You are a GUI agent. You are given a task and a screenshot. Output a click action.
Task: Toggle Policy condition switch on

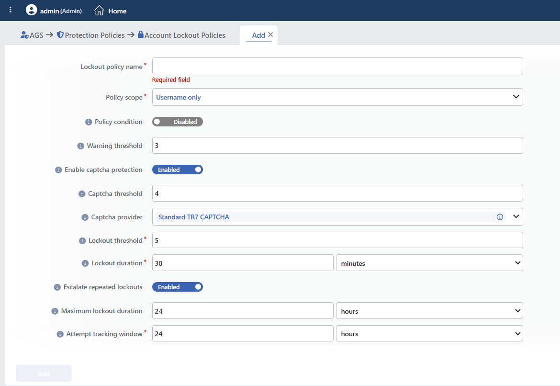[178, 122]
